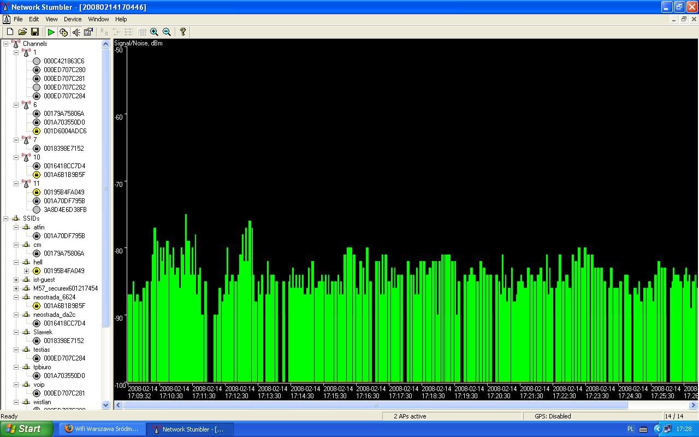This screenshot has width=699, height=437.
Task: Expand the M57_securex601217454 SSID node
Action: [x=16, y=288]
